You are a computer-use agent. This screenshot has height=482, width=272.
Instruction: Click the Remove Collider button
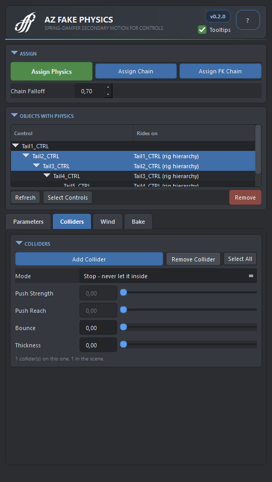click(193, 259)
